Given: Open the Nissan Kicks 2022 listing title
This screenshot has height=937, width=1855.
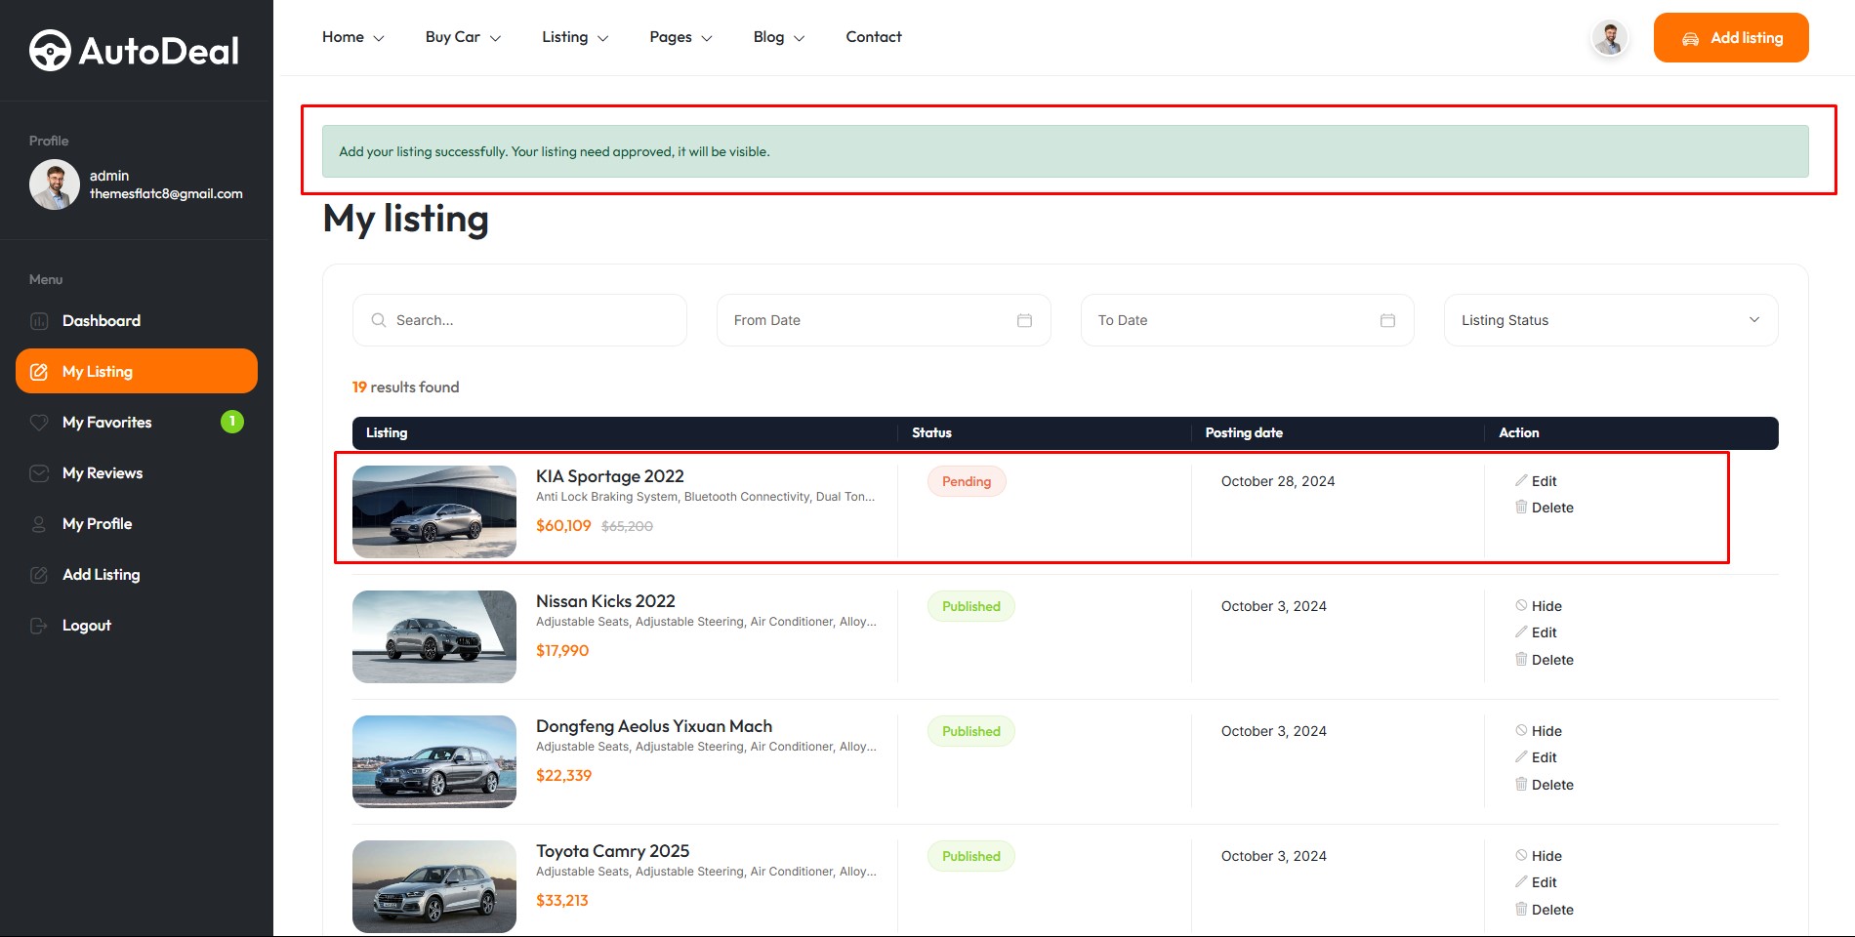Looking at the screenshot, I should point(605,601).
